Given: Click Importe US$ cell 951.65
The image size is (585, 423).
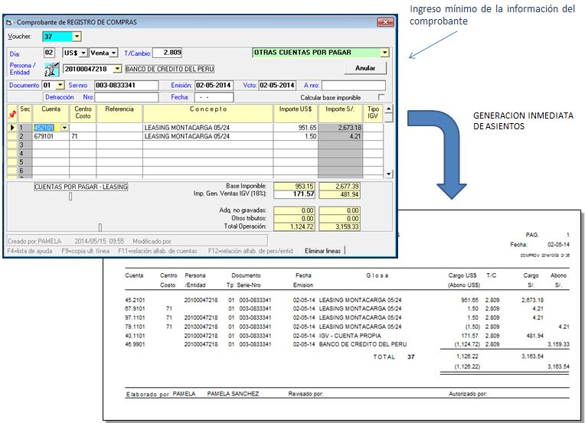Looking at the screenshot, I should coord(295,128).
